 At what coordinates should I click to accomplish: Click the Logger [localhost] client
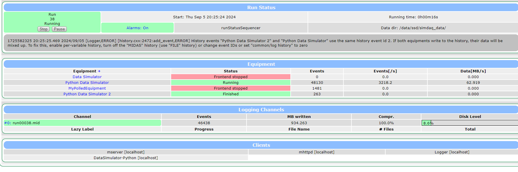pos(452,152)
